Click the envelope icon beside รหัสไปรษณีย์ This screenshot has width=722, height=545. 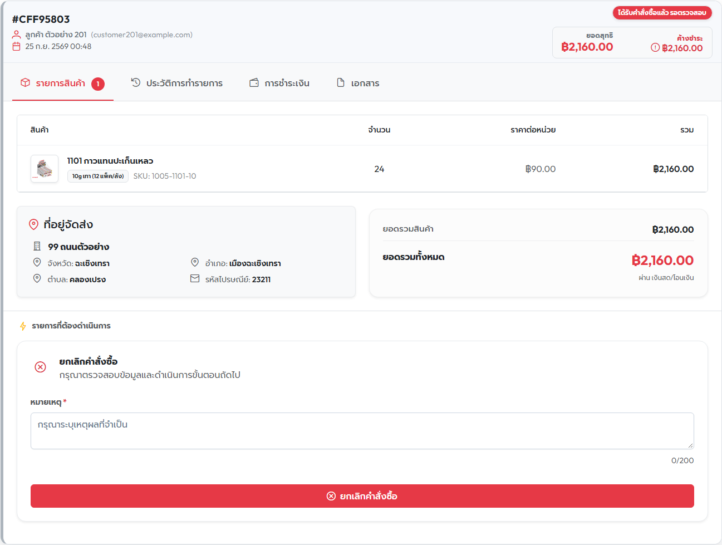pyautogui.click(x=195, y=279)
